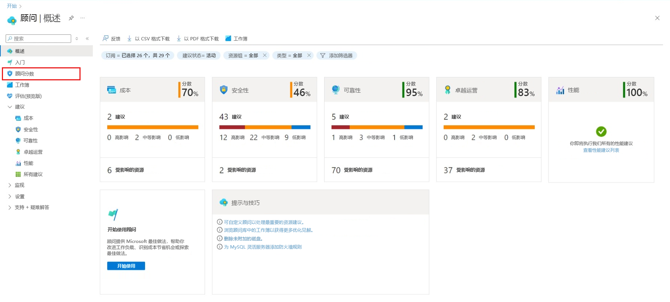Open 查看性能建议列表 link
670x302 pixels.
[601, 150]
